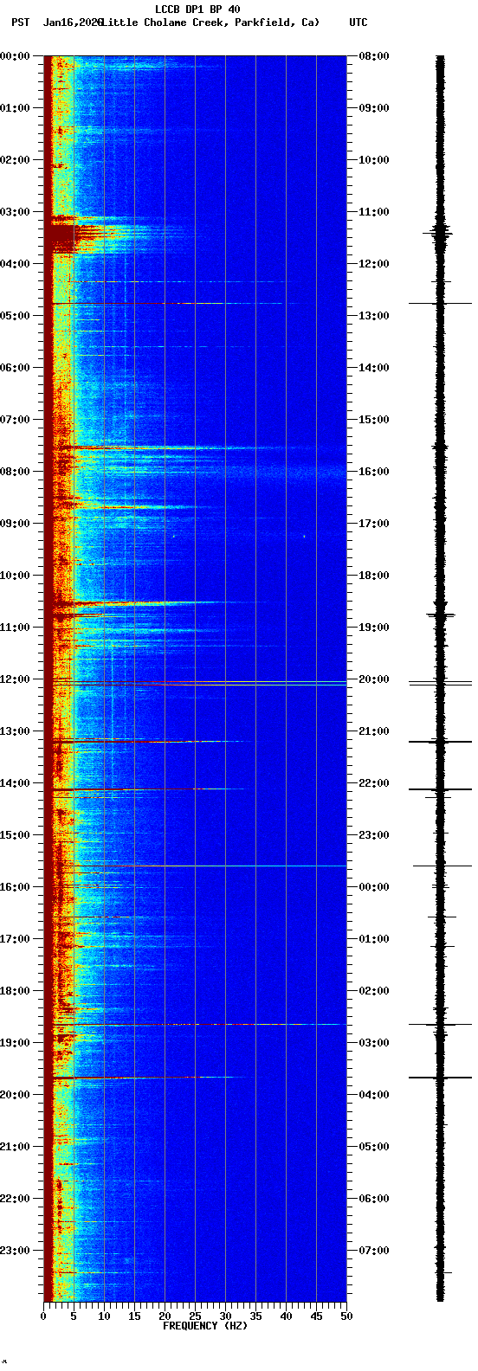
Task: Click the PST time label '12:00'
Action: tap(14, 679)
